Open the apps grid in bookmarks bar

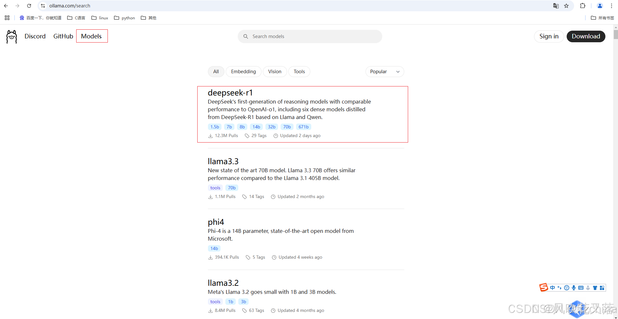pyautogui.click(x=7, y=18)
